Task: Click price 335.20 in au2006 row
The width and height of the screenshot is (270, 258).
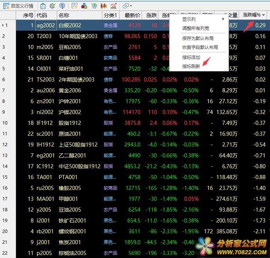Action: coord(133,90)
